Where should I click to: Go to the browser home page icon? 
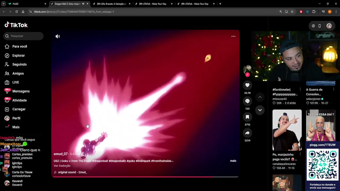[x=23, y=12]
